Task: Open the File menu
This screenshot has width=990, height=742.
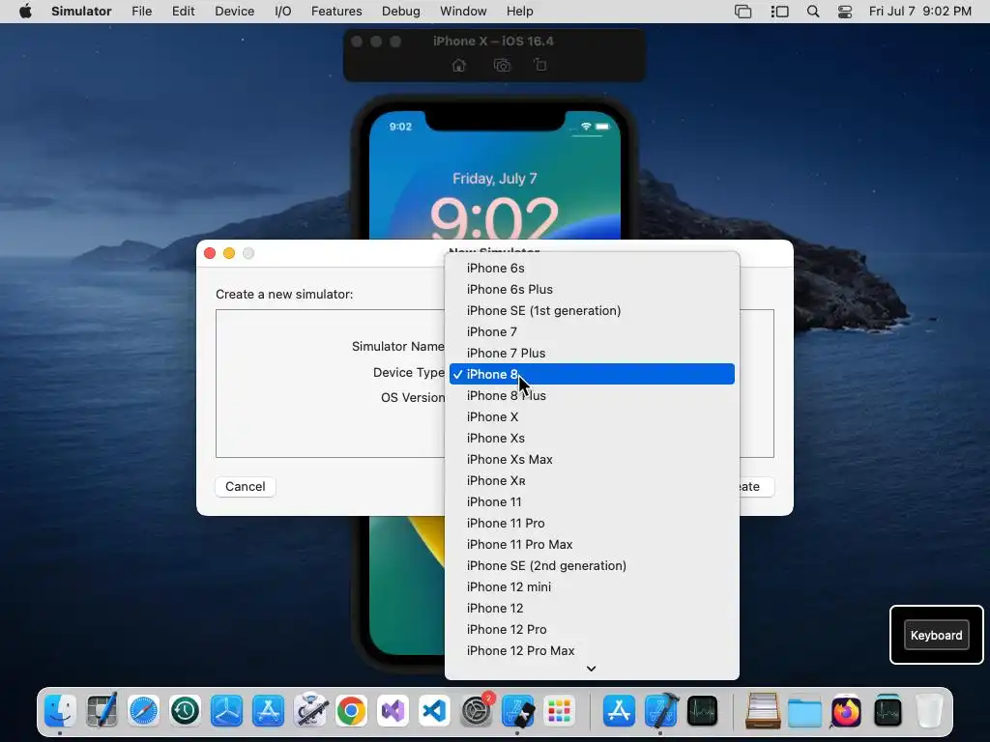Action: coord(141,12)
